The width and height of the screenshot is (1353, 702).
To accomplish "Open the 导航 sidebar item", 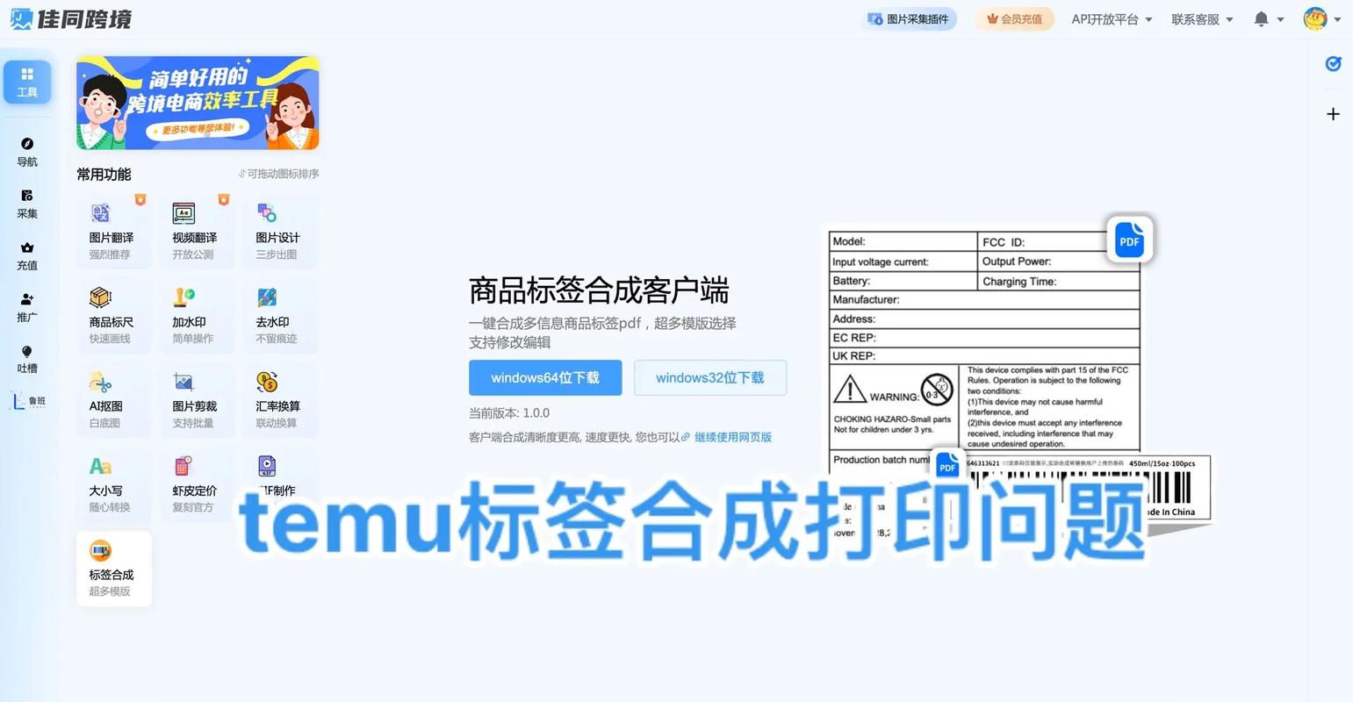I will (27, 152).
